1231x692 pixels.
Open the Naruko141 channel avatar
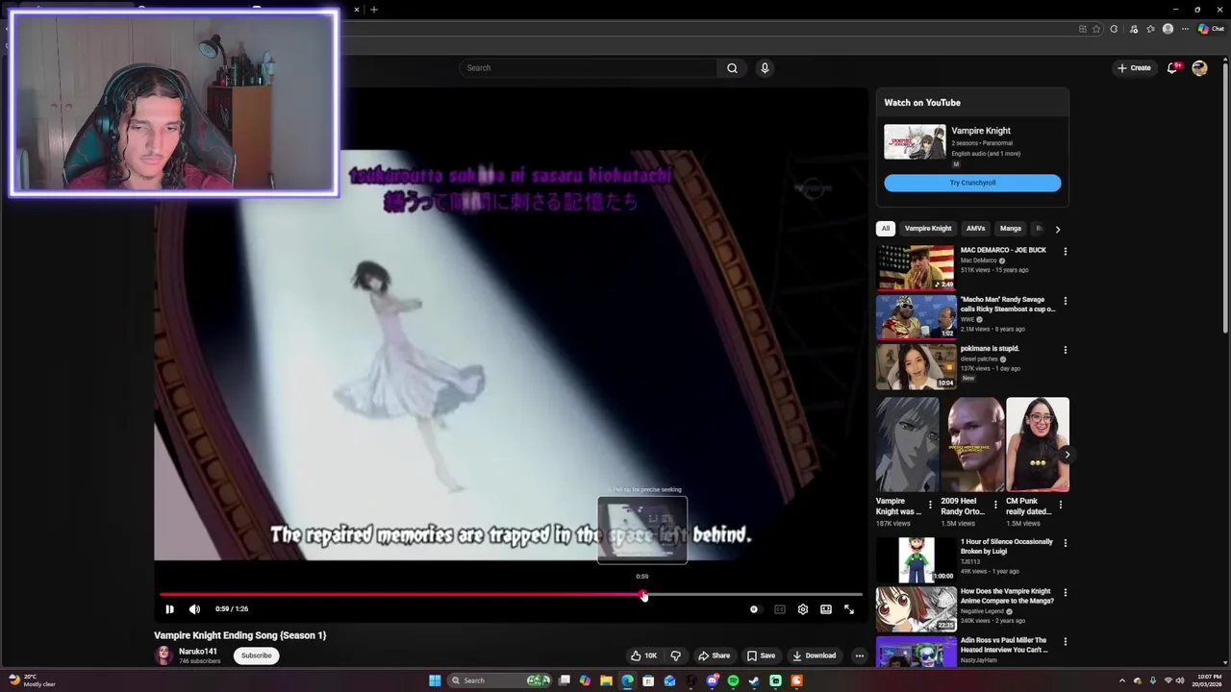(164, 655)
